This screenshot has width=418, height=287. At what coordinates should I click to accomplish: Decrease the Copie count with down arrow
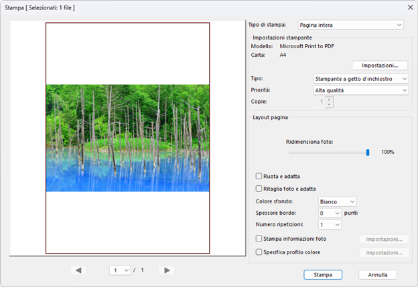[329, 105]
